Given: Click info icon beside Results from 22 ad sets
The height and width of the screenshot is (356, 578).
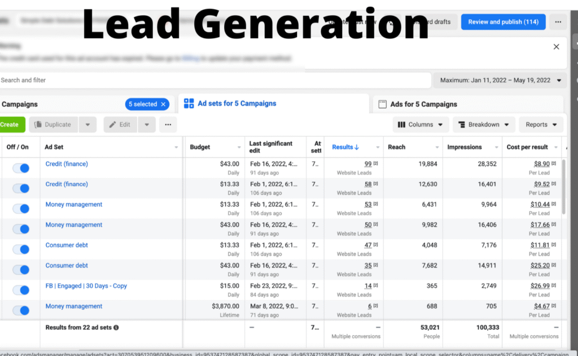Looking at the screenshot, I should [116, 327].
